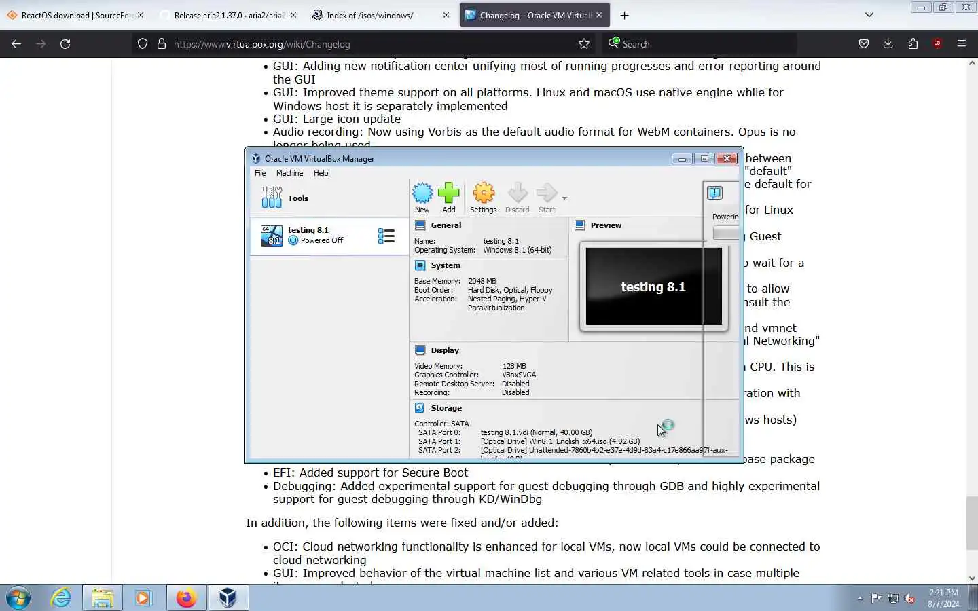Click the Powering progress bar in notification panel

[x=725, y=233]
